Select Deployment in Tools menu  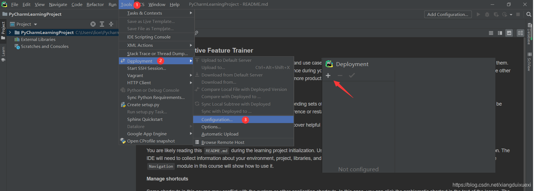[x=157, y=61]
